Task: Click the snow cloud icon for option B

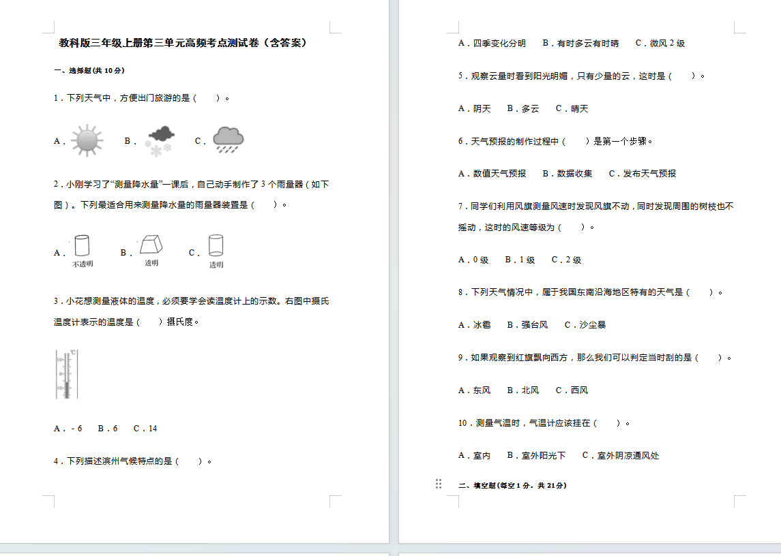Action: (x=160, y=140)
